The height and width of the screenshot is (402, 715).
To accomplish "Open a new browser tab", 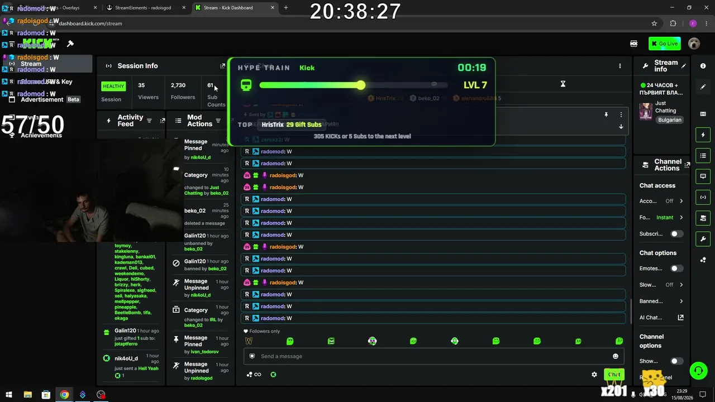I will coord(286,8).
